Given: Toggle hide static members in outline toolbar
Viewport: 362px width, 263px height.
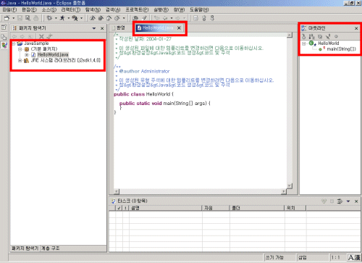Looking at the screenshot, I should (328, 36).
